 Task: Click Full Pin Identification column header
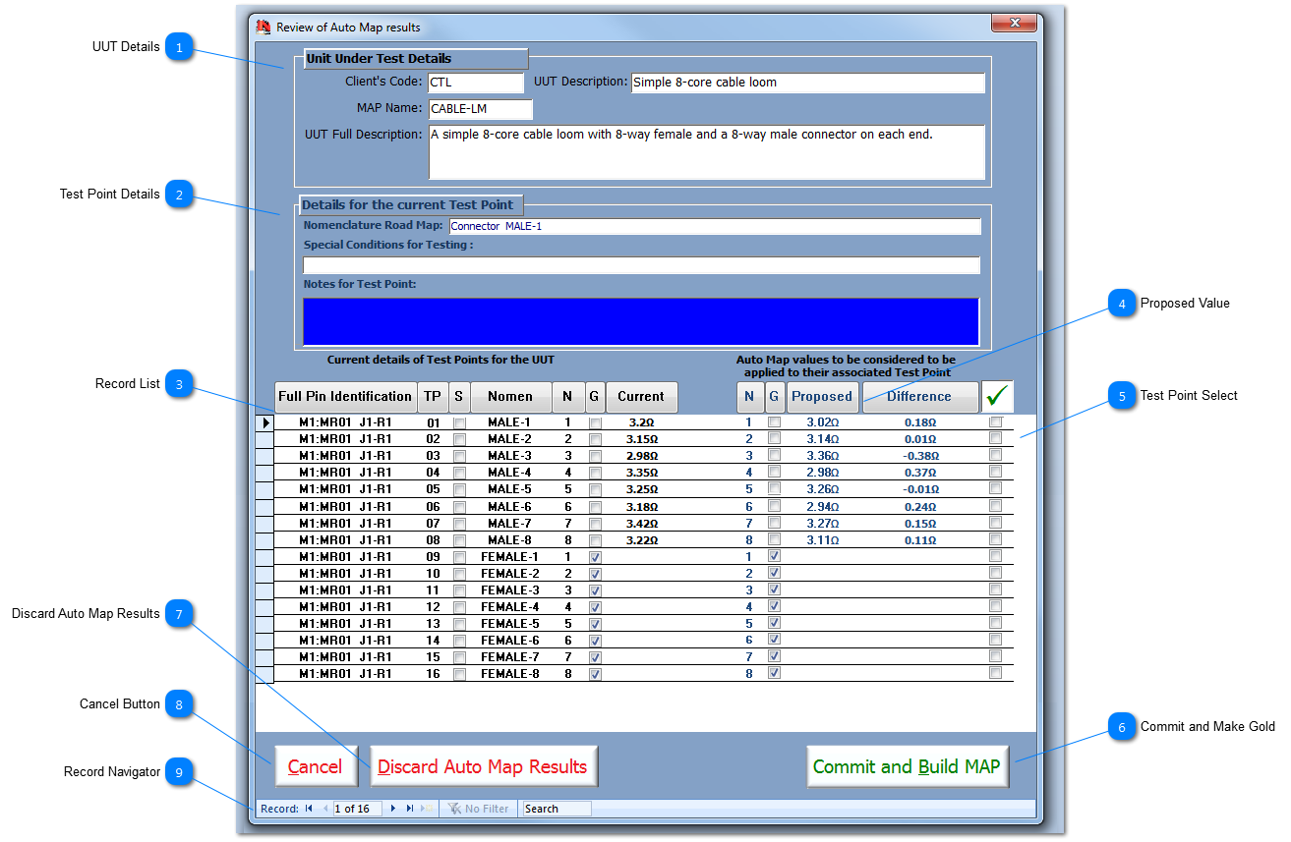(x=345, y=396)
